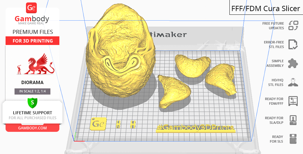Click the HD/HQ STL Files icon

coord(293,82)
